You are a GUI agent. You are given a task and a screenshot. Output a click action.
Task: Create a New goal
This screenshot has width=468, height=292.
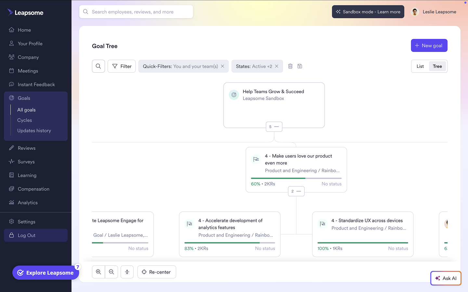(x=429, y=45)
